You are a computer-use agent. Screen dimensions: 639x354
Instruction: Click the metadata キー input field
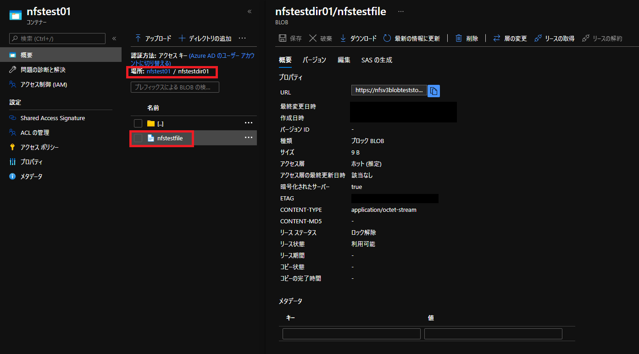[351, 334]
